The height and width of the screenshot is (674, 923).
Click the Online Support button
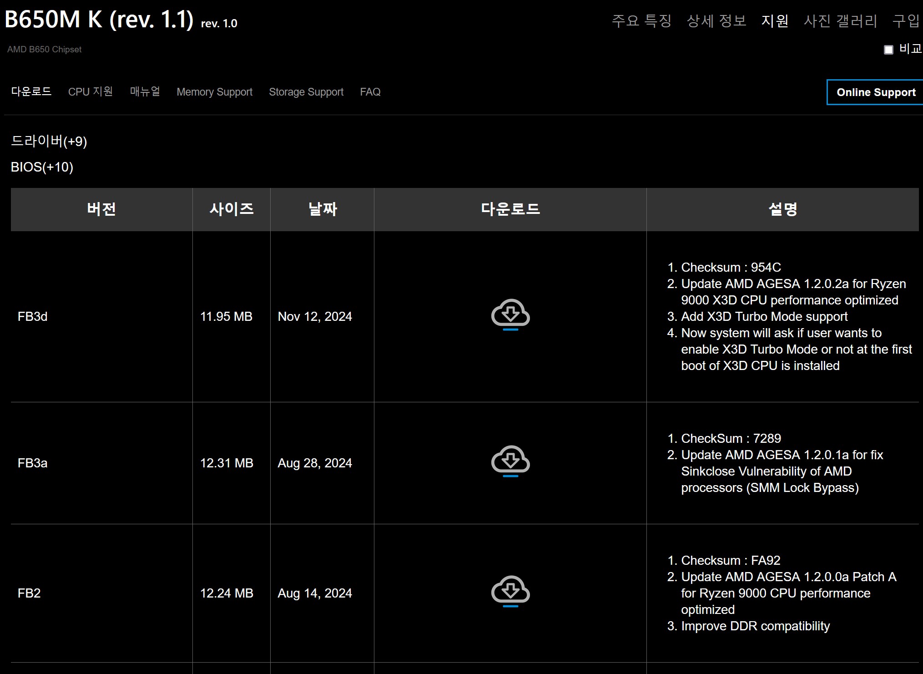[875, 92]
